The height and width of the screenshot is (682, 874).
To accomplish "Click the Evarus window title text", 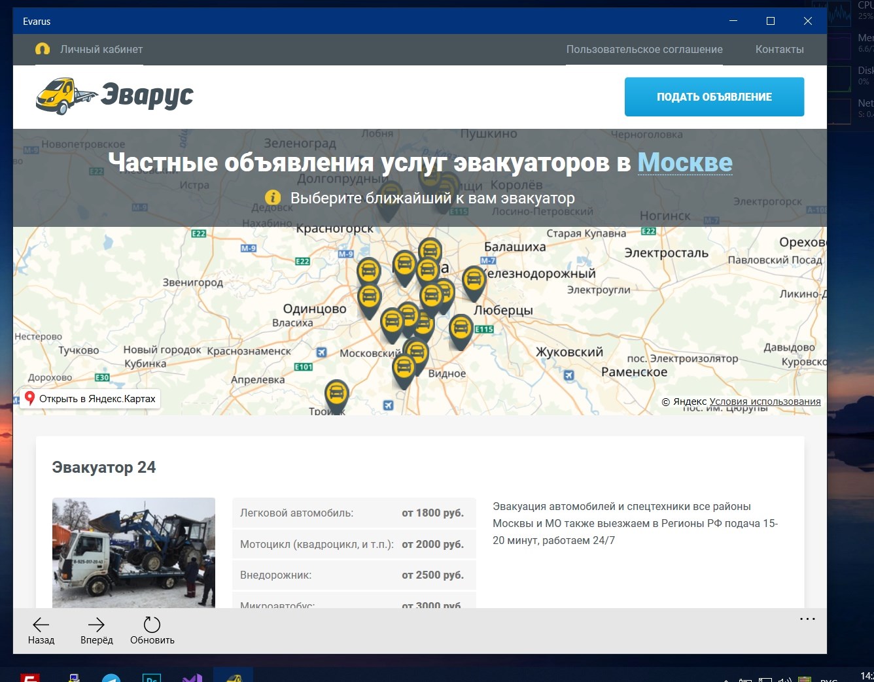I will click(37, 22).
